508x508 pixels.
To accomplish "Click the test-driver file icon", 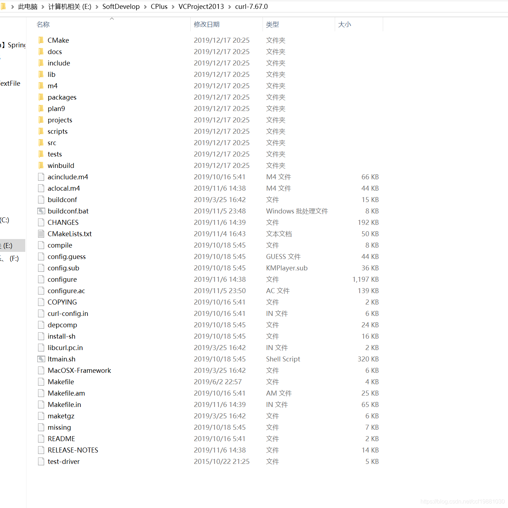I will pyautogui.click(x=41, y=461).
